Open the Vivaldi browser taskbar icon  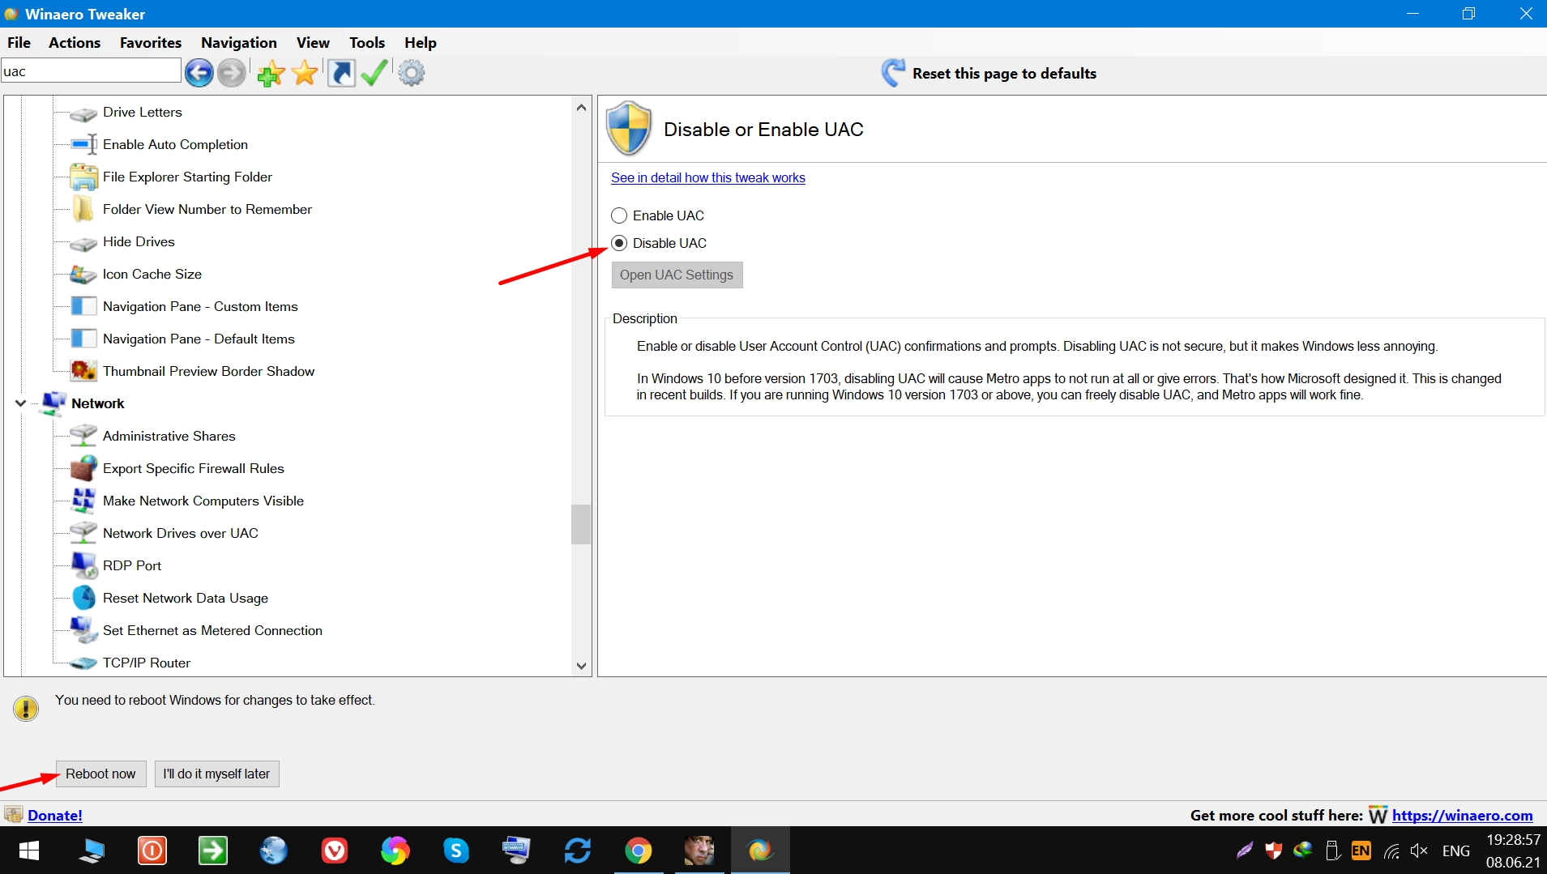(x=335, y=851)
